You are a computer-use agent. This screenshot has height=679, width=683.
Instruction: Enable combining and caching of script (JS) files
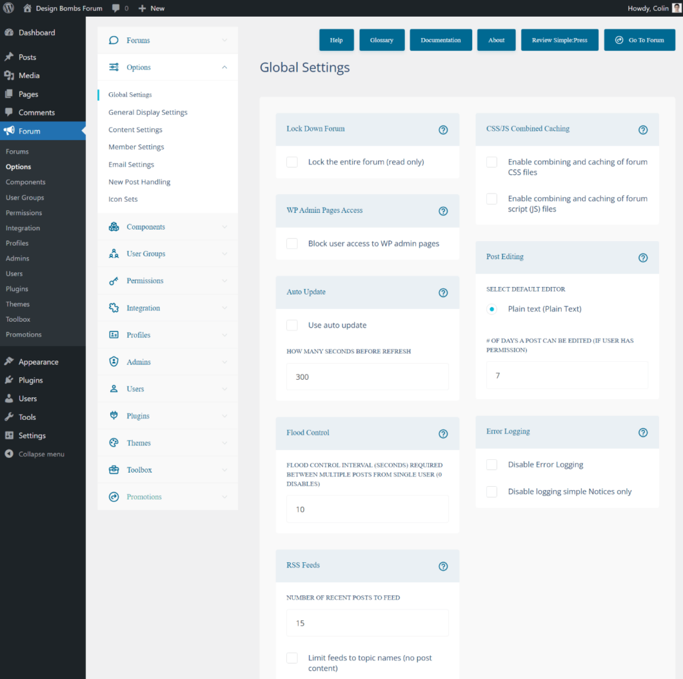pyautogui.click(x=492, y=198)
